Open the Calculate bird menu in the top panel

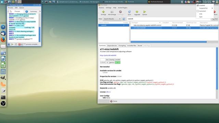tap(2, 2)
